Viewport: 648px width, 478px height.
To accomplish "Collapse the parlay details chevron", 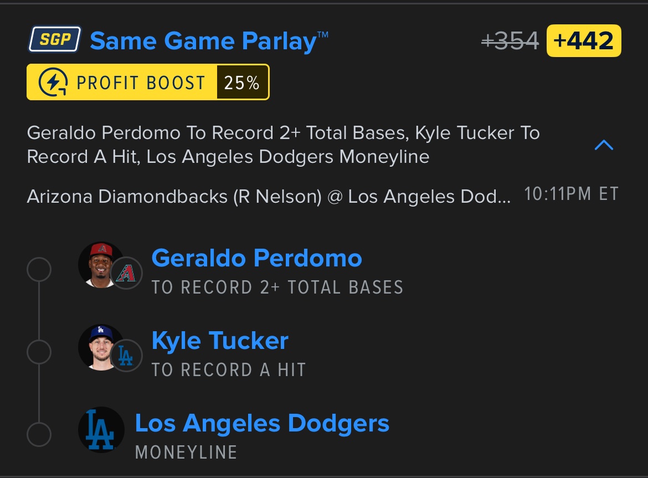I will 603,145.
